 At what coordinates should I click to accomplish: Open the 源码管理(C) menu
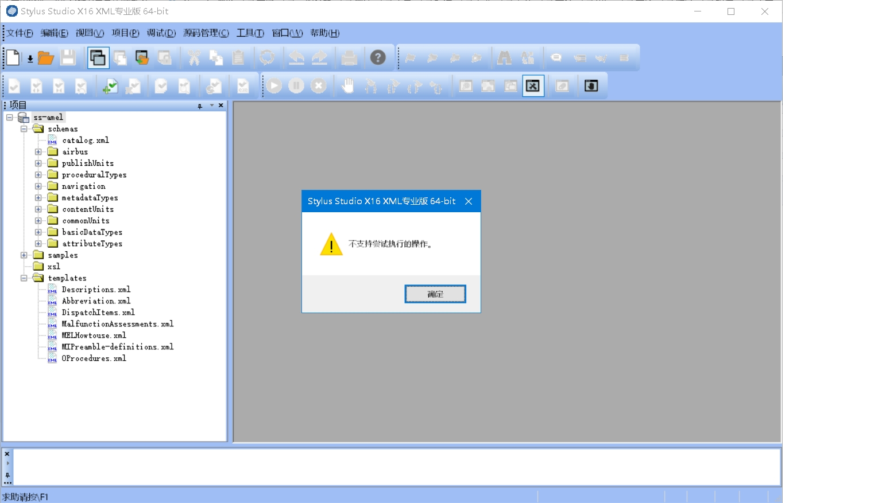(x=206, y=33)
